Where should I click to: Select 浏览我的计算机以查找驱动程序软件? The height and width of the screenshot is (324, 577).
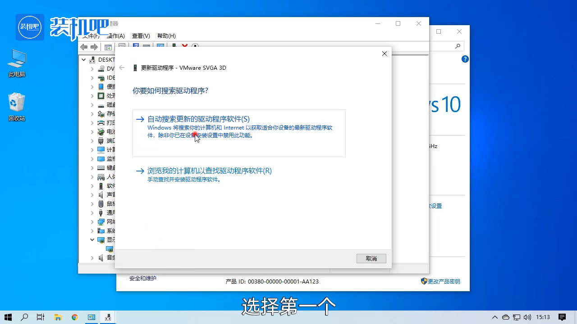[x=209, y=171]
